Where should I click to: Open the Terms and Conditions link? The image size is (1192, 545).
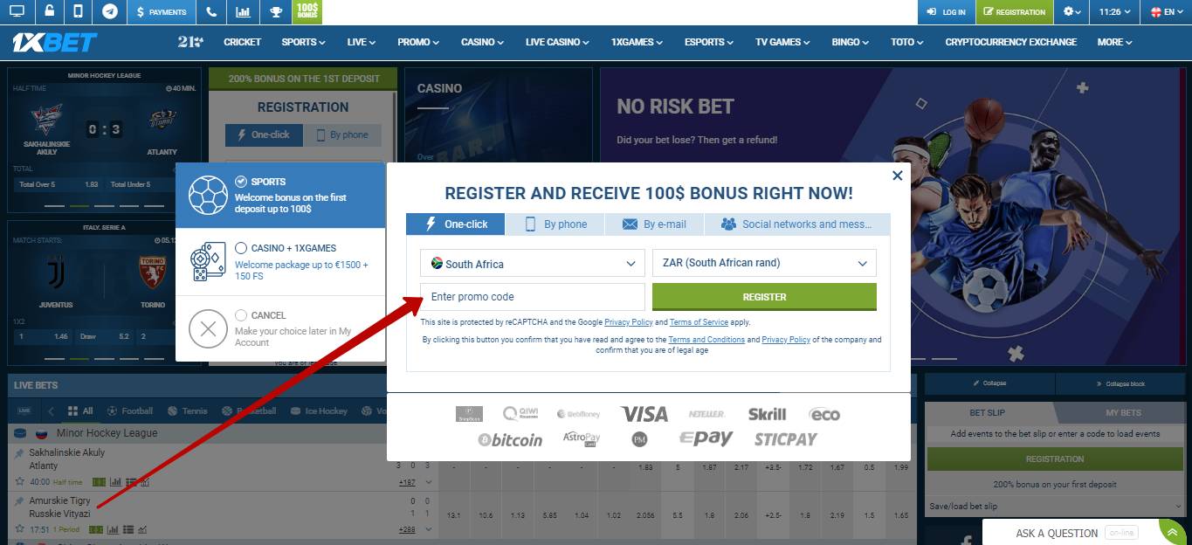706,339
